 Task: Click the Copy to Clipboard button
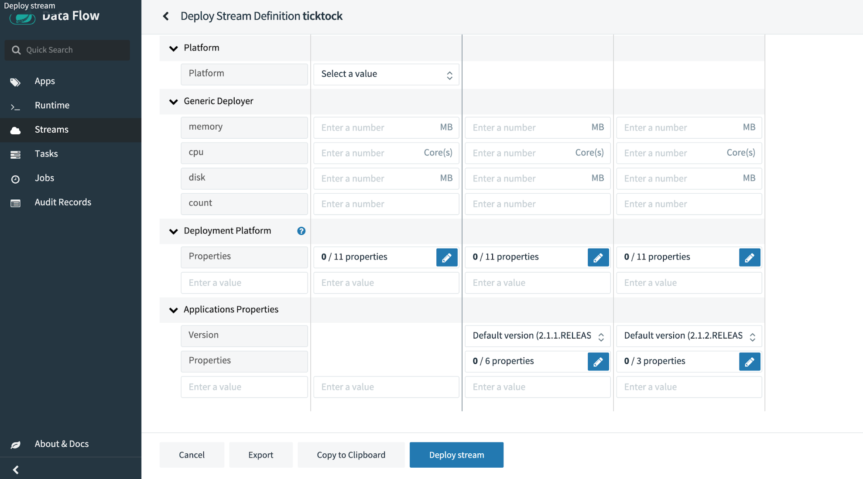click(351, 455)
